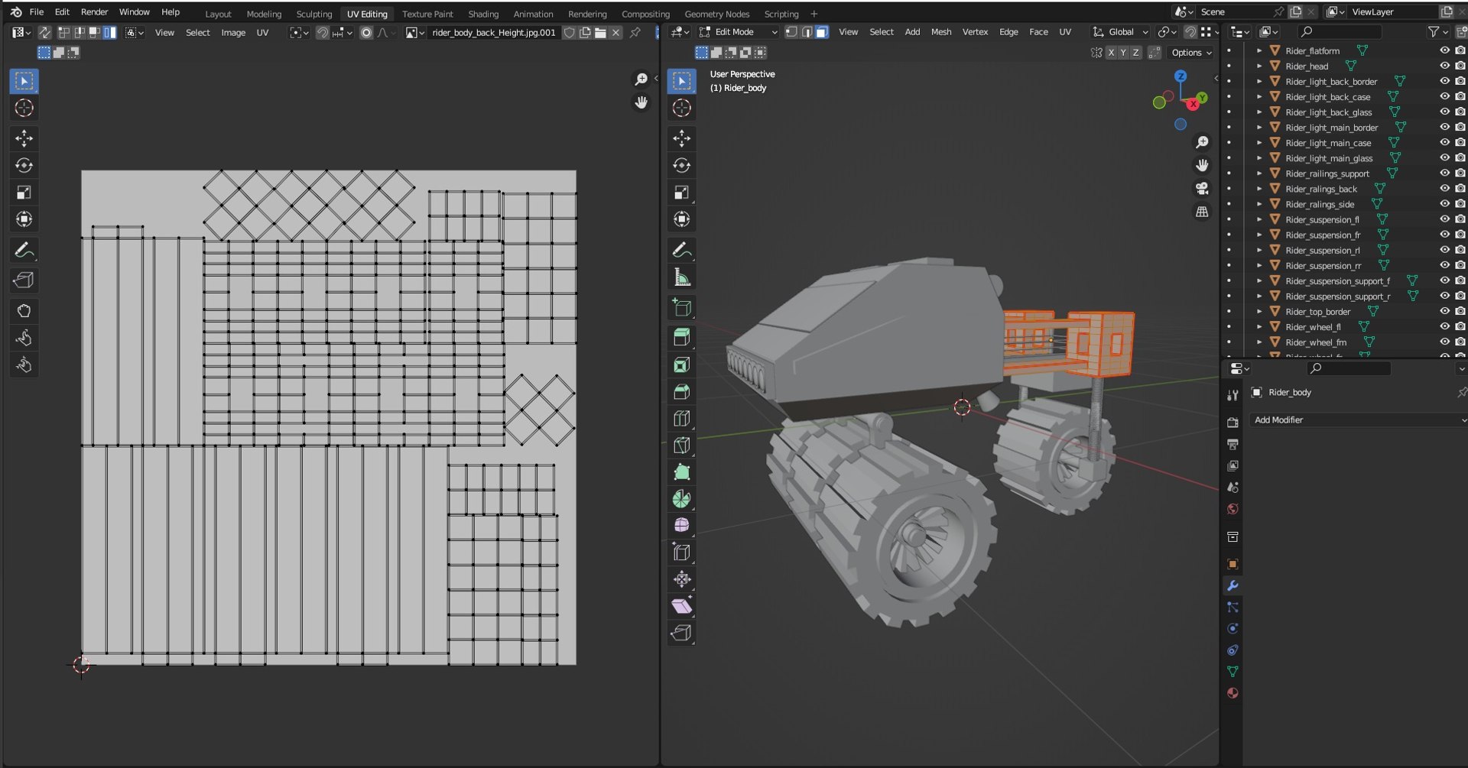Screen dimensions: 1468x768
Task: Select the Knife tool
Action: pyautogui.click(x=681, y=445)
